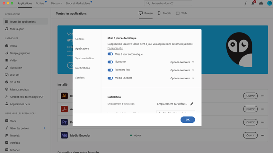The height and width of the screenshot is (153, 273).
Task: Open more options for Acrobat row
Action: pyautogui.click(x=262, y=109)
